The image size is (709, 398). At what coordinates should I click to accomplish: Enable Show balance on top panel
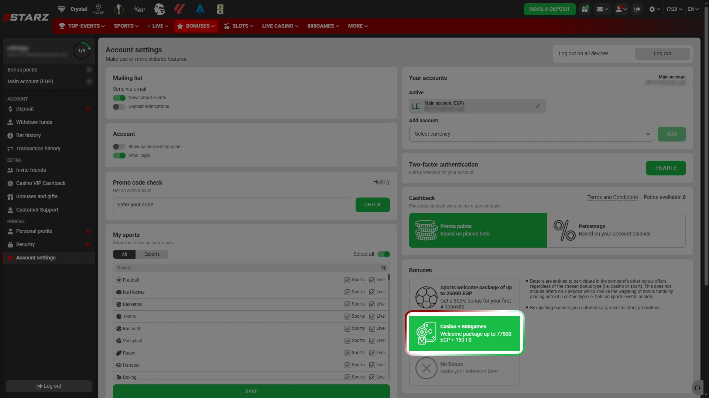point(119,147)
